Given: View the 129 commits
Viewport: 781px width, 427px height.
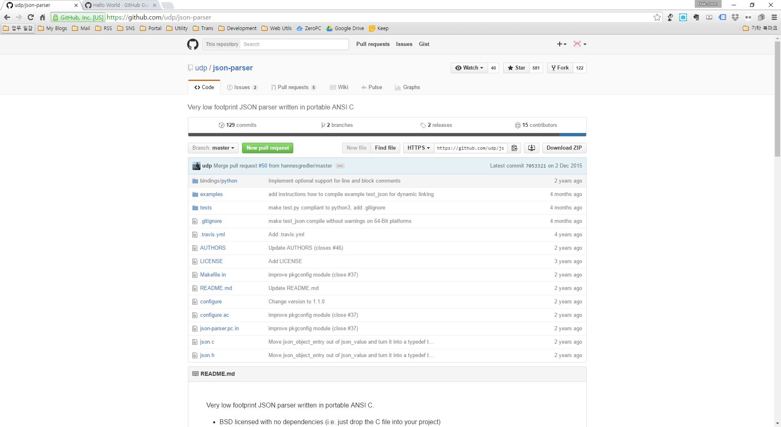Looking at the screenshot, I should click(x=238, y=125).
